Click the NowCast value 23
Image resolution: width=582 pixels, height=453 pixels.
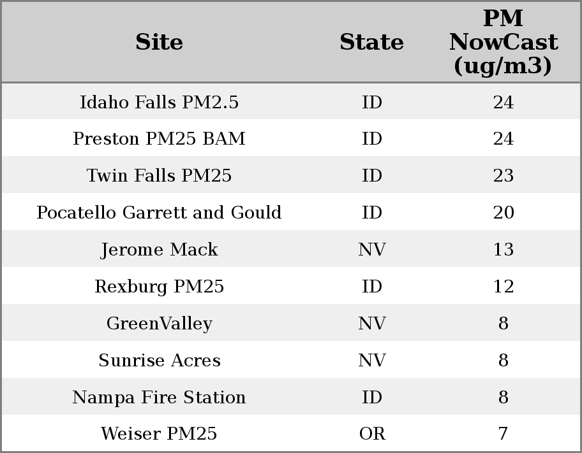coord(504,176)
